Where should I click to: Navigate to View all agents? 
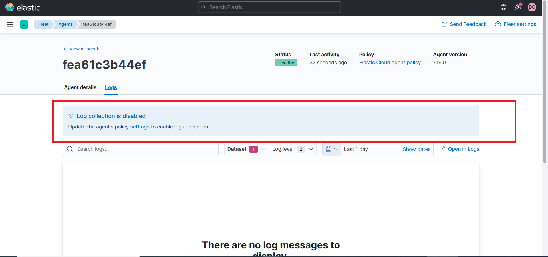pos(85,49)
